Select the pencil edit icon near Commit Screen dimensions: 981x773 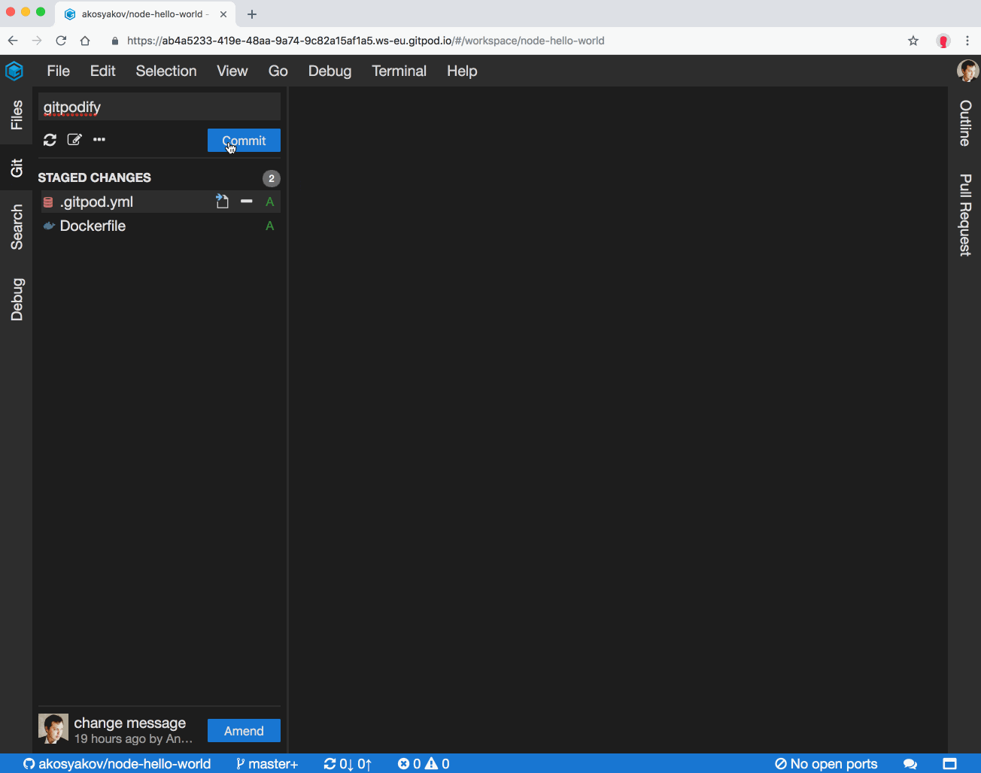pos(74,140)
